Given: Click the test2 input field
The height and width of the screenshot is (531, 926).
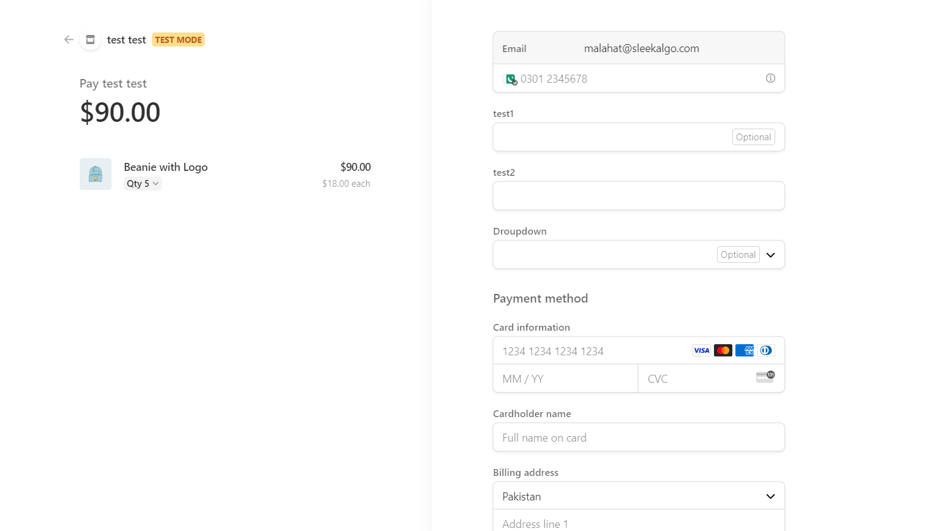Looking at the screenshot, I should pos(638,196).
